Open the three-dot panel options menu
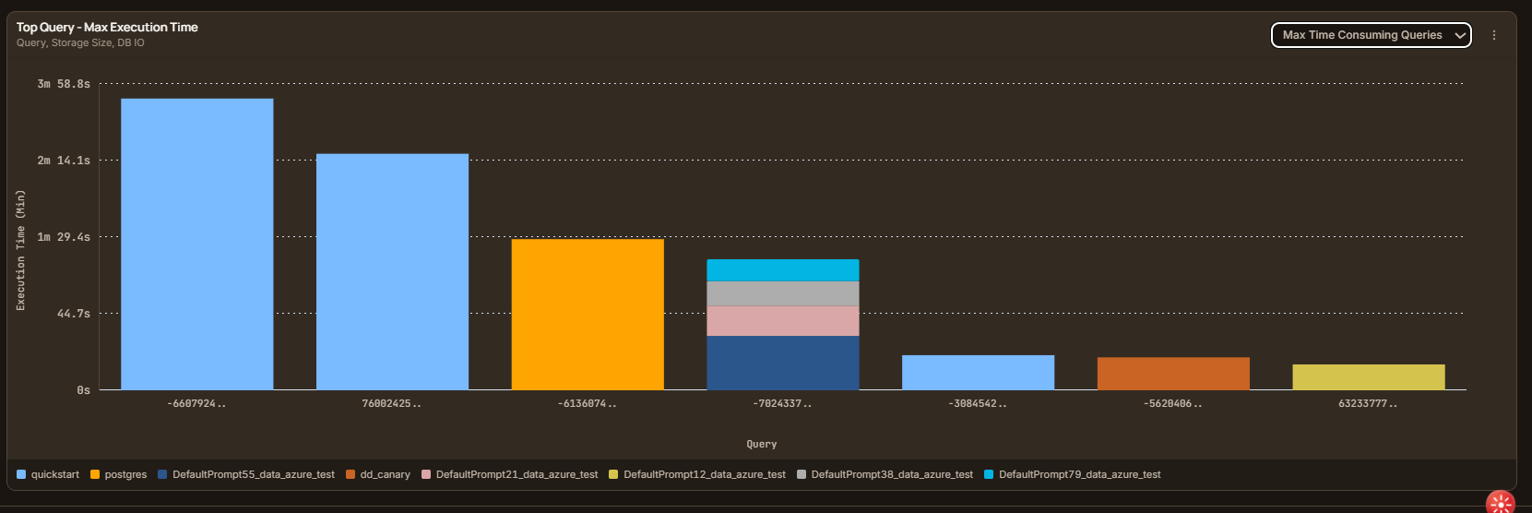 [x=1494, y=35]
